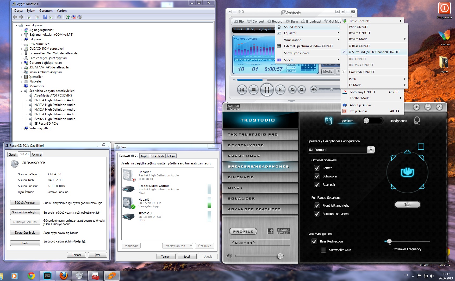Open the Convert tool in JetAudio

(255, 21)
